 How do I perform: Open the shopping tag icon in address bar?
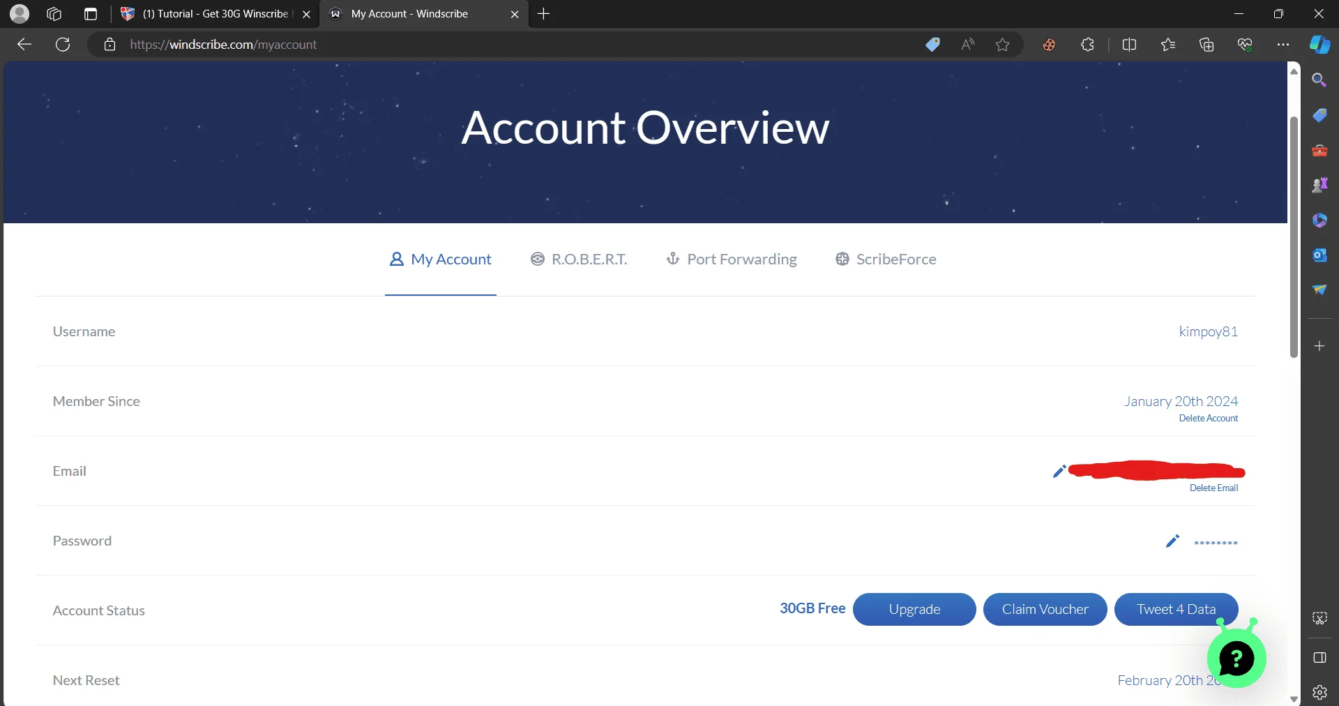pyautogui.click(x=932, y=45)
